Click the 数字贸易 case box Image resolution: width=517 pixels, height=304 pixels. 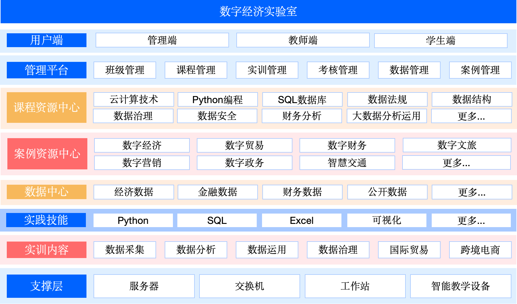(x=245, y=146)
